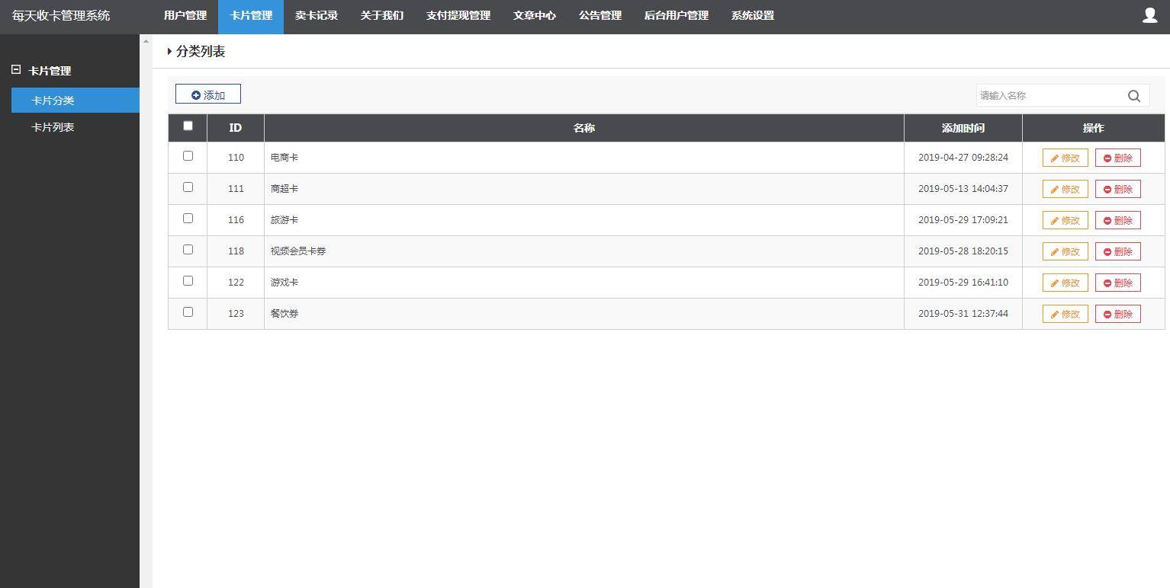The image size is (1170, 588).
Task: Click the edit icon for 视频会员卡券
Action: point(1056,251)
